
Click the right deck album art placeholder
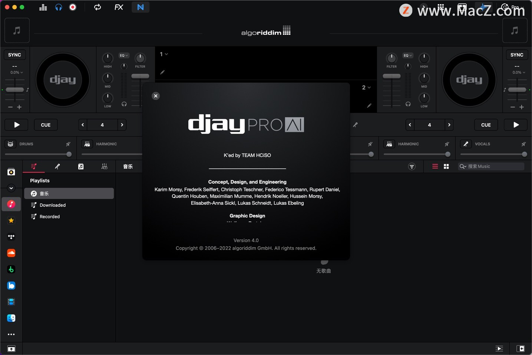pyautogui.click(x=515, y=30)
